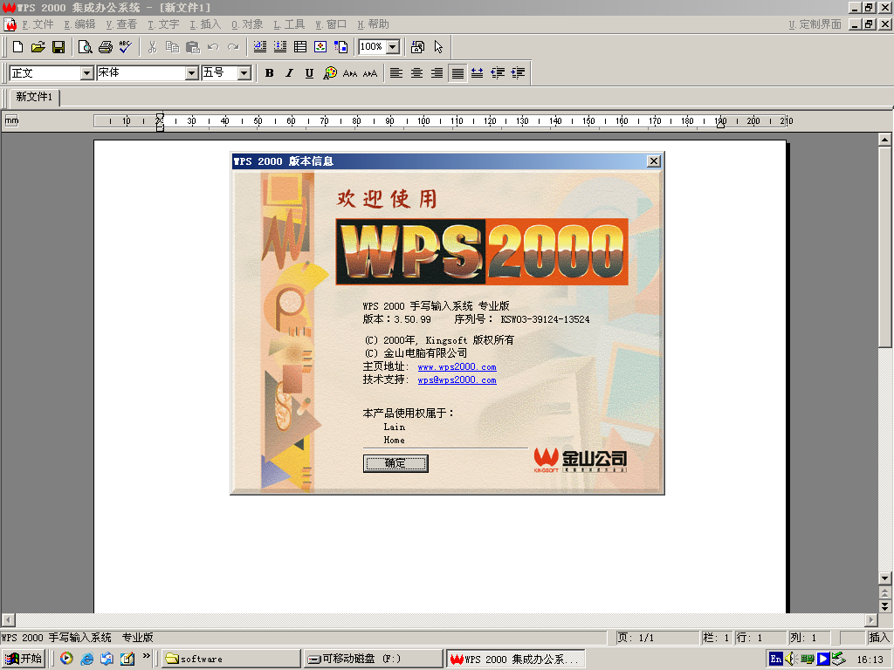
Task: Increase paragraph indent icon
Action: [x=518, y=73]
